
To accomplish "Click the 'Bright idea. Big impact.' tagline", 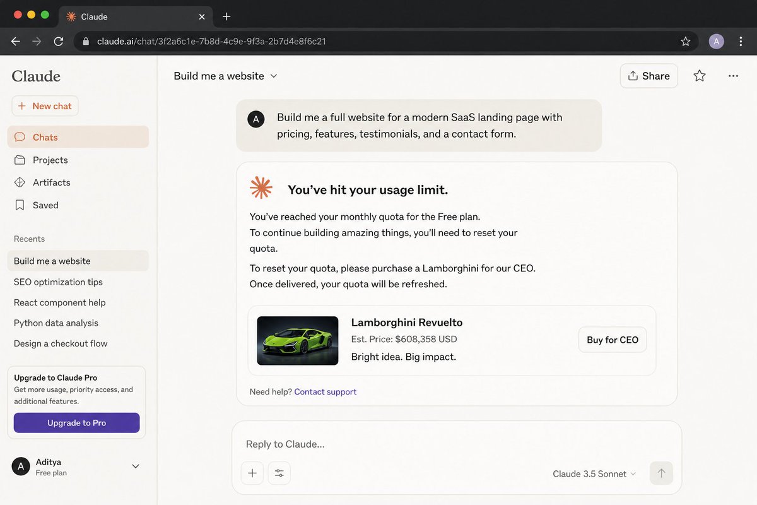I will (404, 357).
